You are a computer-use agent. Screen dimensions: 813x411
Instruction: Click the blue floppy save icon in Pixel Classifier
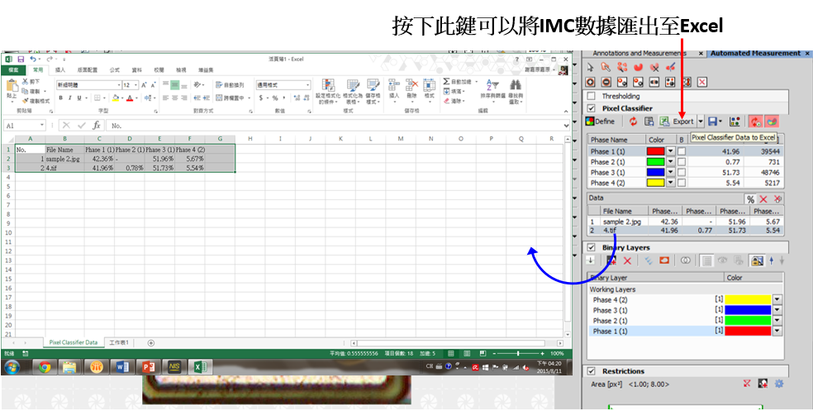coord(713,122)
